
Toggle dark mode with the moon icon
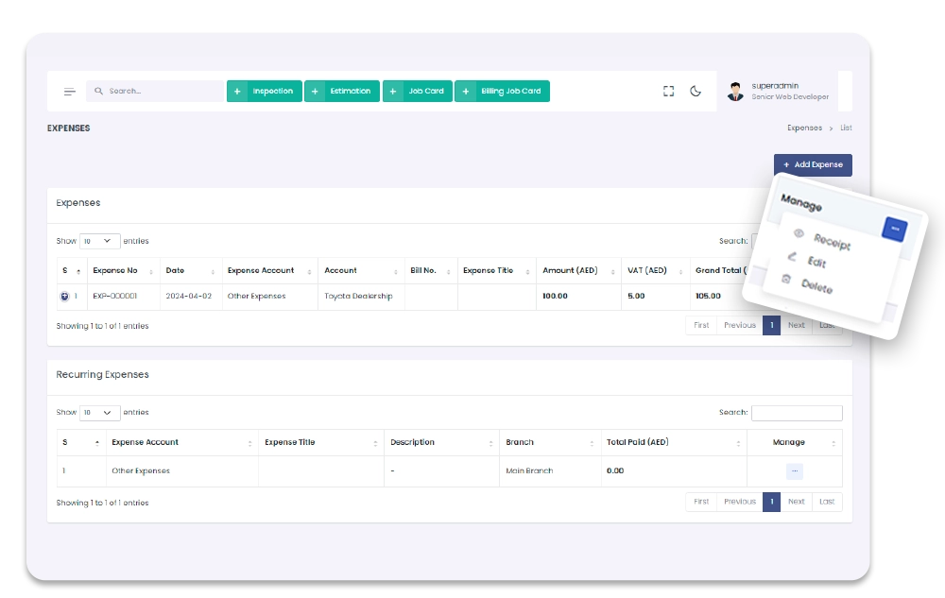pyautogui.click(x=696, y=91)
